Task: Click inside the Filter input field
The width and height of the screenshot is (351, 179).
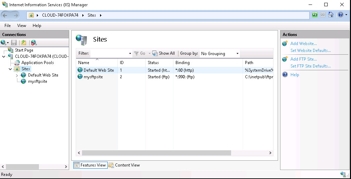Action: coord(109,54)
